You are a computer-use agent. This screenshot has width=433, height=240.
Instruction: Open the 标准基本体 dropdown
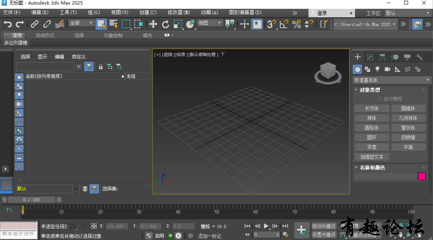point(392,80)
